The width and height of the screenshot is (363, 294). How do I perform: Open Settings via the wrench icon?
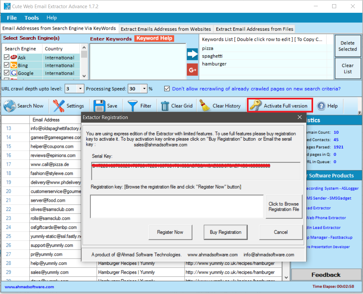pyautogui.click(x=59, y=106)
